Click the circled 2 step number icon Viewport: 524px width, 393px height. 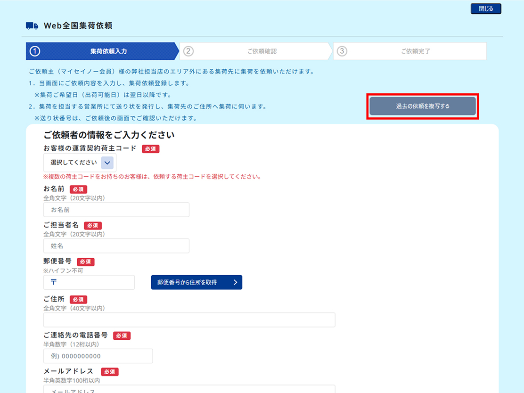(188, 51)
